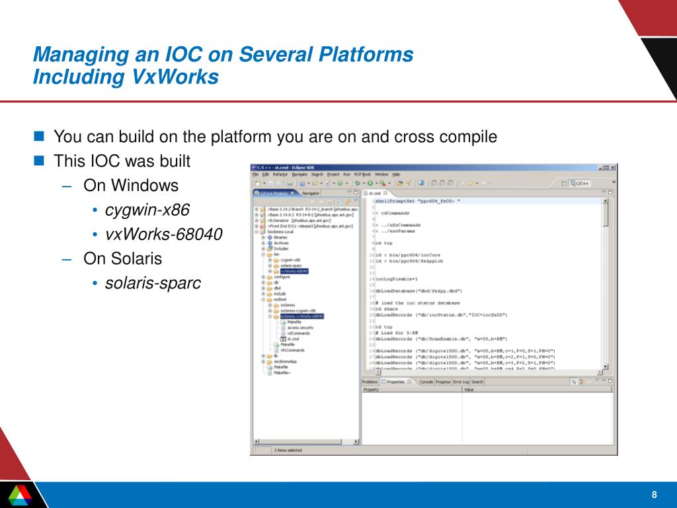Open the Refactor menu
Image resolution: width=677 pixels, height=508 pixels.
280,175
